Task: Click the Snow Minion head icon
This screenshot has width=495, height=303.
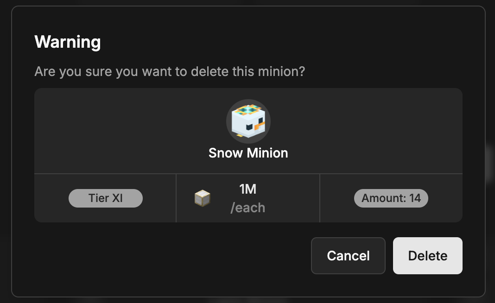Action: (248, 121)
